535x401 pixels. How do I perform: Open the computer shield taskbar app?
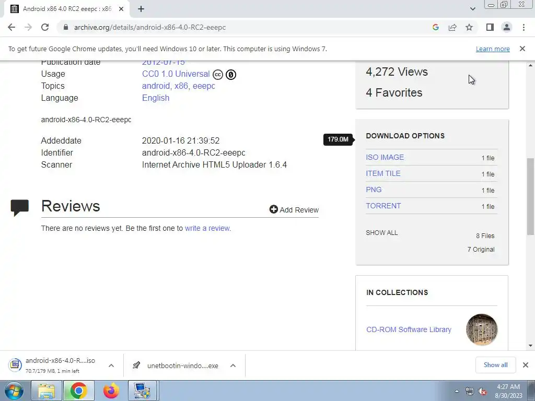click(x=142, y=391)
